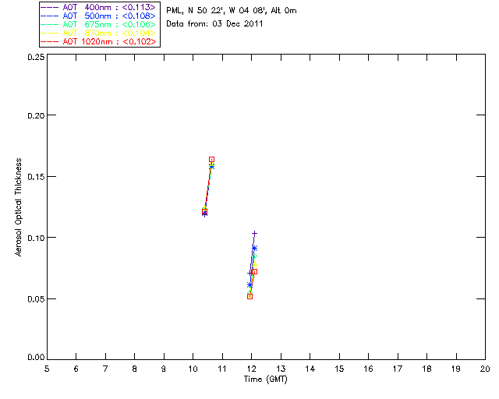
Task: Click the legend entry "AOT 1020nm : <0.102>"
Action: [99, 41]
